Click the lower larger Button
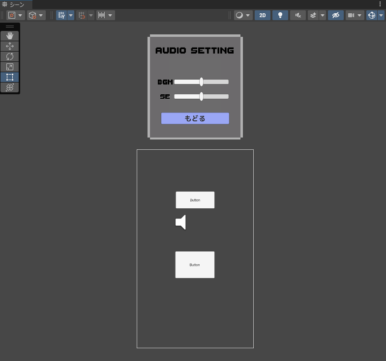The width and height of the screenshot is (386, 361). [195, 265]
